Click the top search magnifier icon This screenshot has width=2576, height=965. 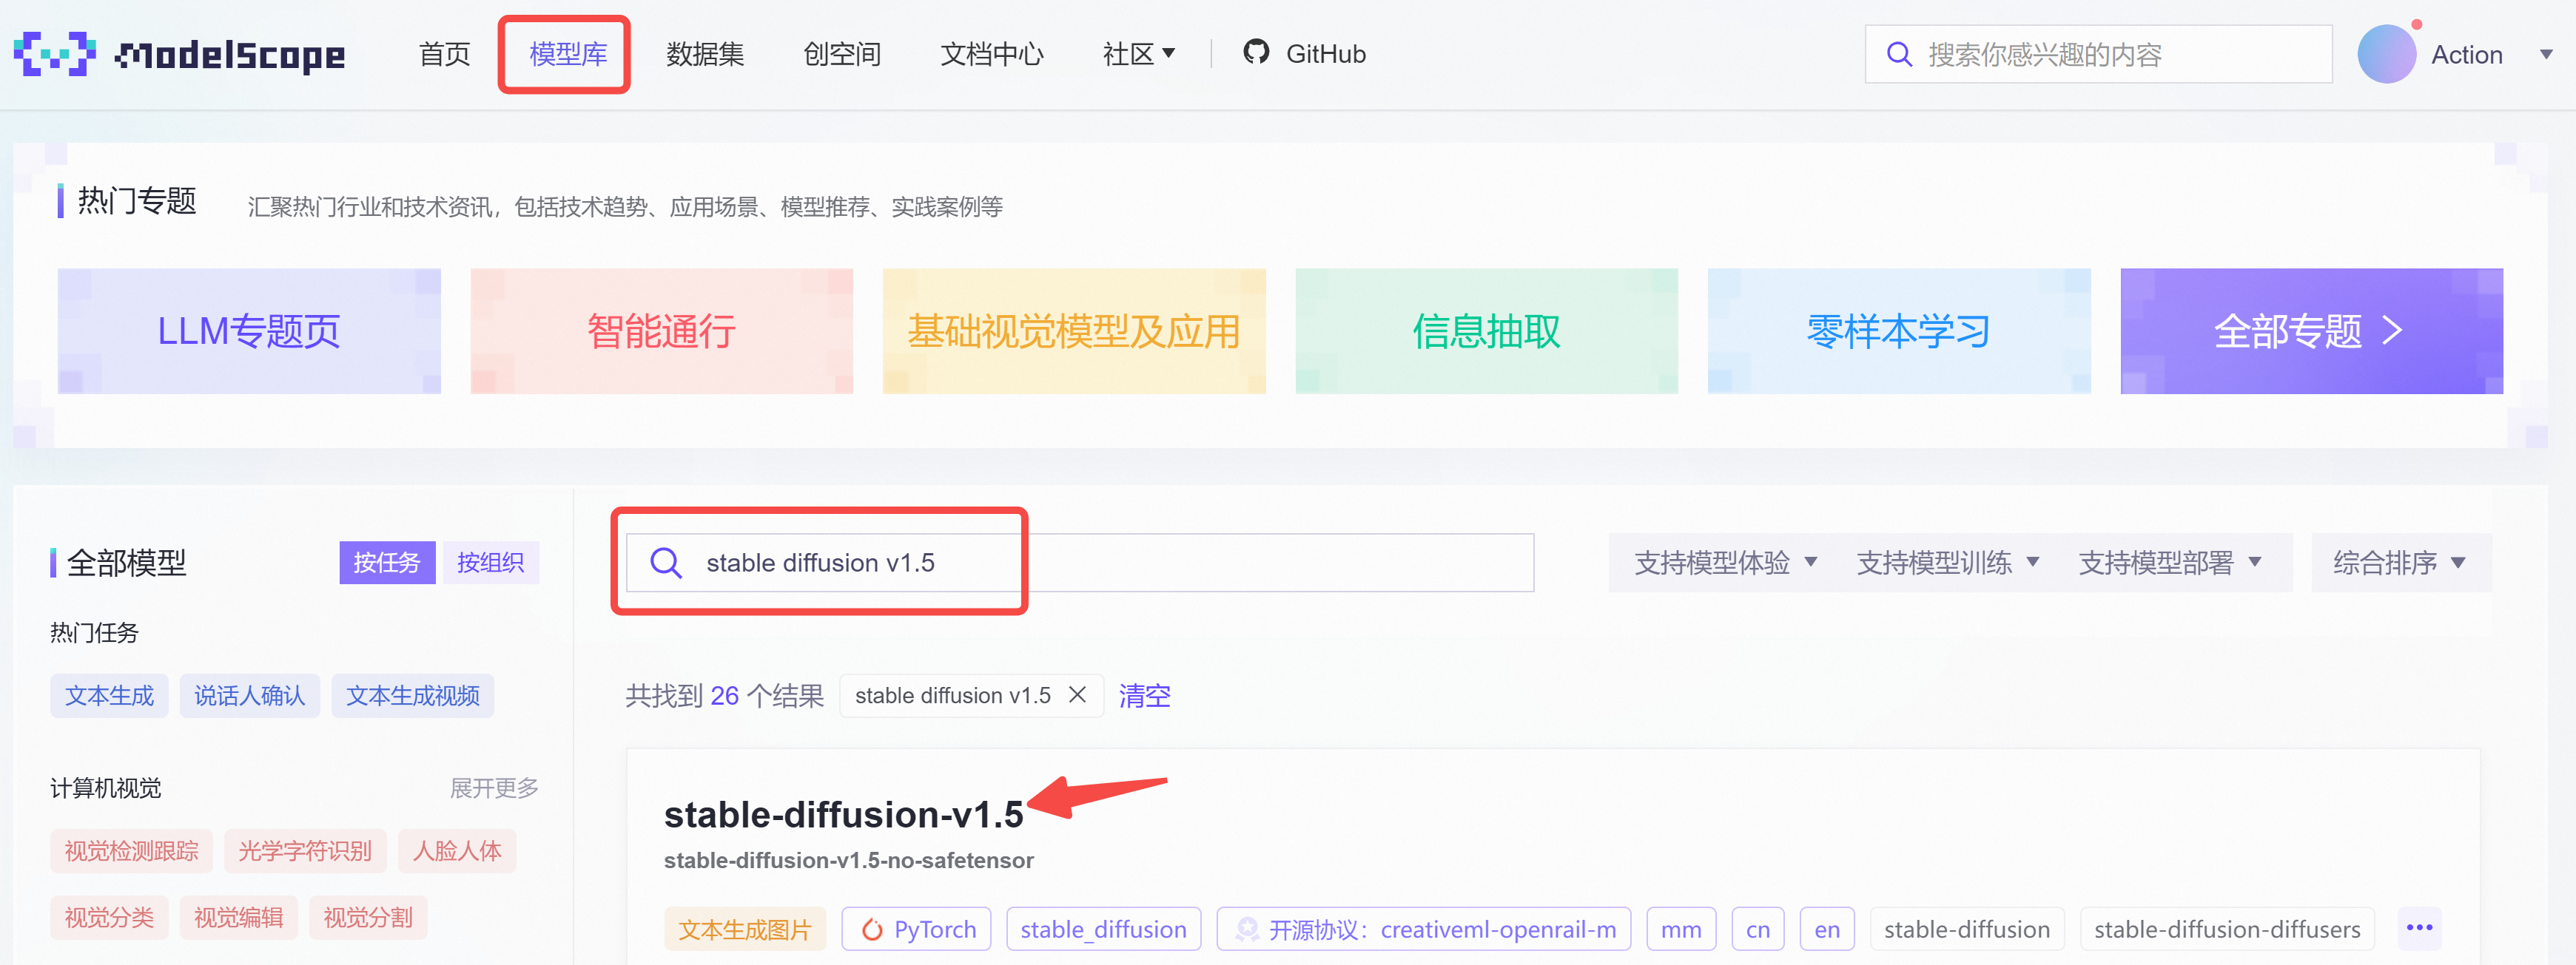pos(1899,54)
